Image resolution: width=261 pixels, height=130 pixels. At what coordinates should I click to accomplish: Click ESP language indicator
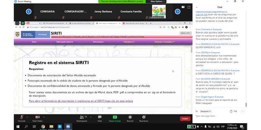223,127
